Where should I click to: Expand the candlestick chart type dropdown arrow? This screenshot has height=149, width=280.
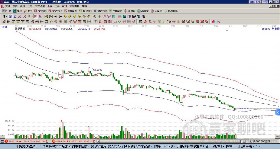coord(32,17)
